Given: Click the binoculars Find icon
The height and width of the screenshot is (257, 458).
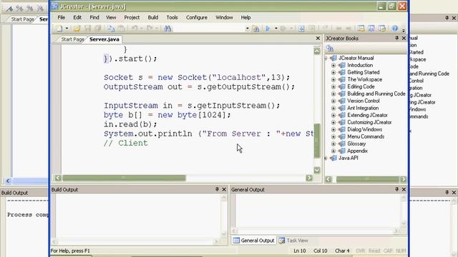Looking at the screenshot, I should (167, 29).
